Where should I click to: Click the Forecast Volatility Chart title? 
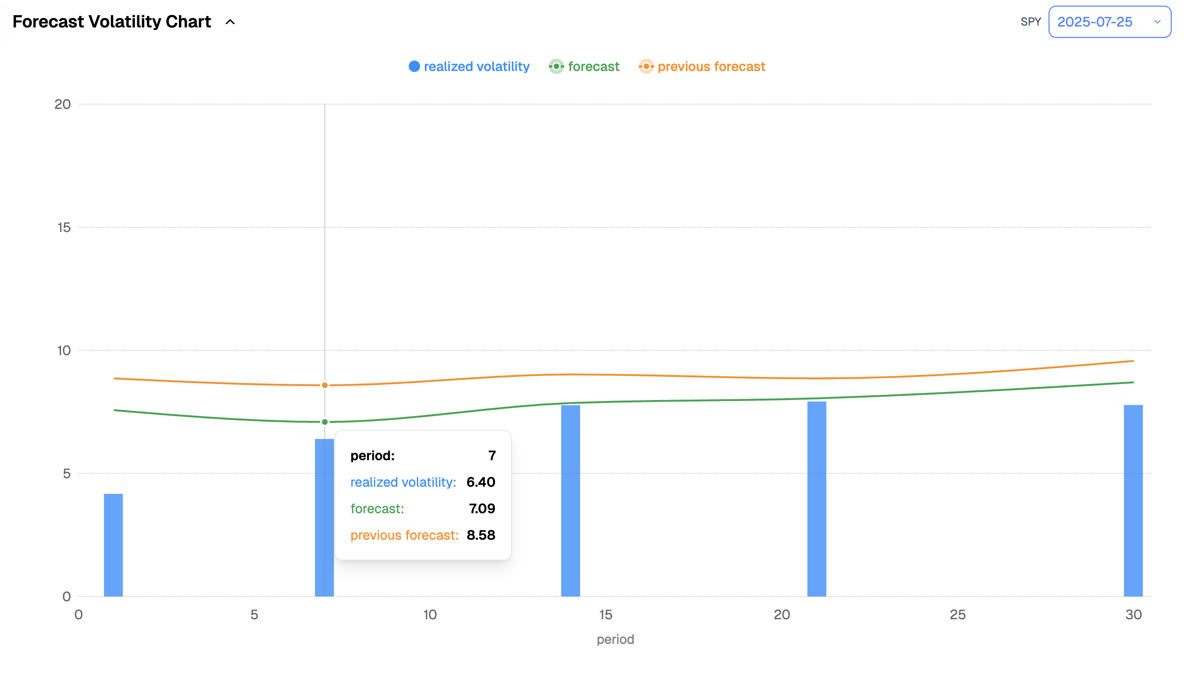coord(112,22)
